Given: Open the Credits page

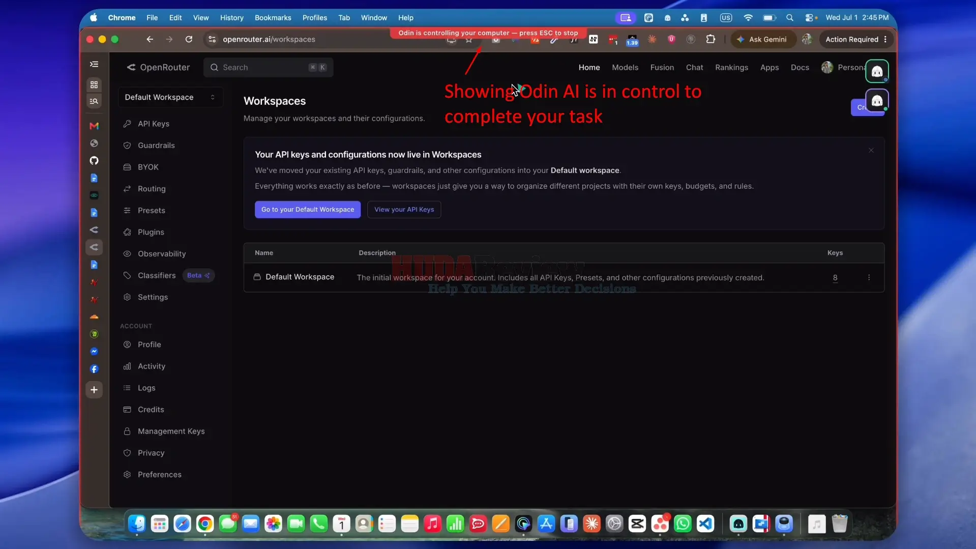Looking at the screenshot, I should coord(151,410).
